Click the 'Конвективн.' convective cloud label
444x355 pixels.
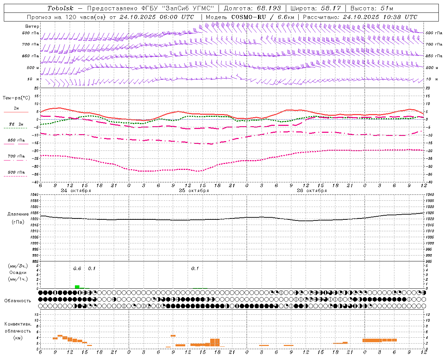tap(18, 324)
